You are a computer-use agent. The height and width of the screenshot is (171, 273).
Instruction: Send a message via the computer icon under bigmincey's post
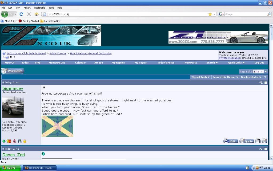[19, 141]
